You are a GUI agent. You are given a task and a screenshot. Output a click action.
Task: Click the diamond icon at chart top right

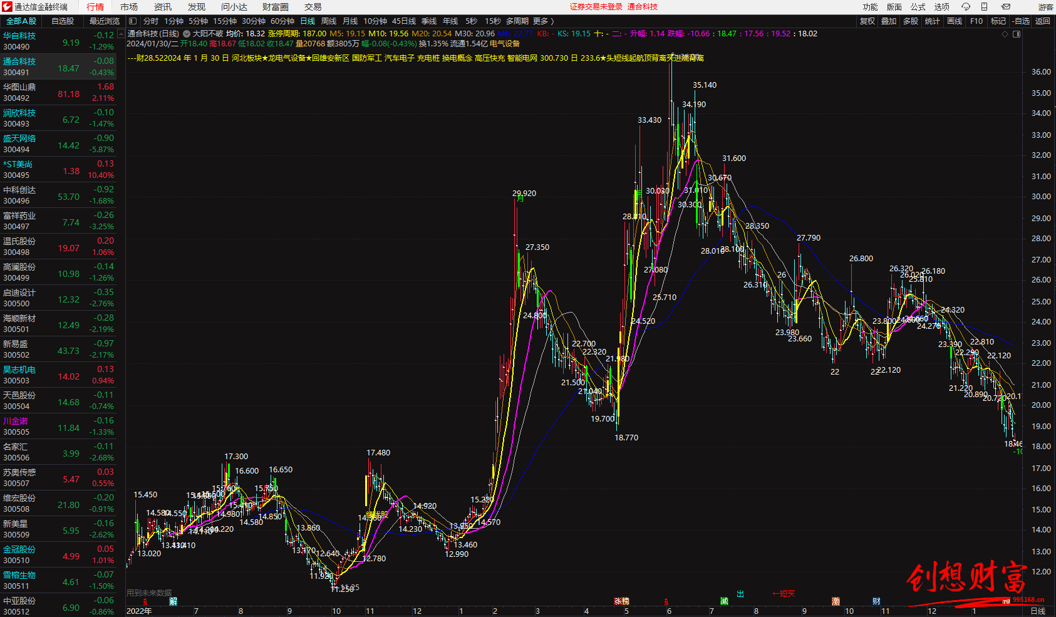tap(1005, 34)
